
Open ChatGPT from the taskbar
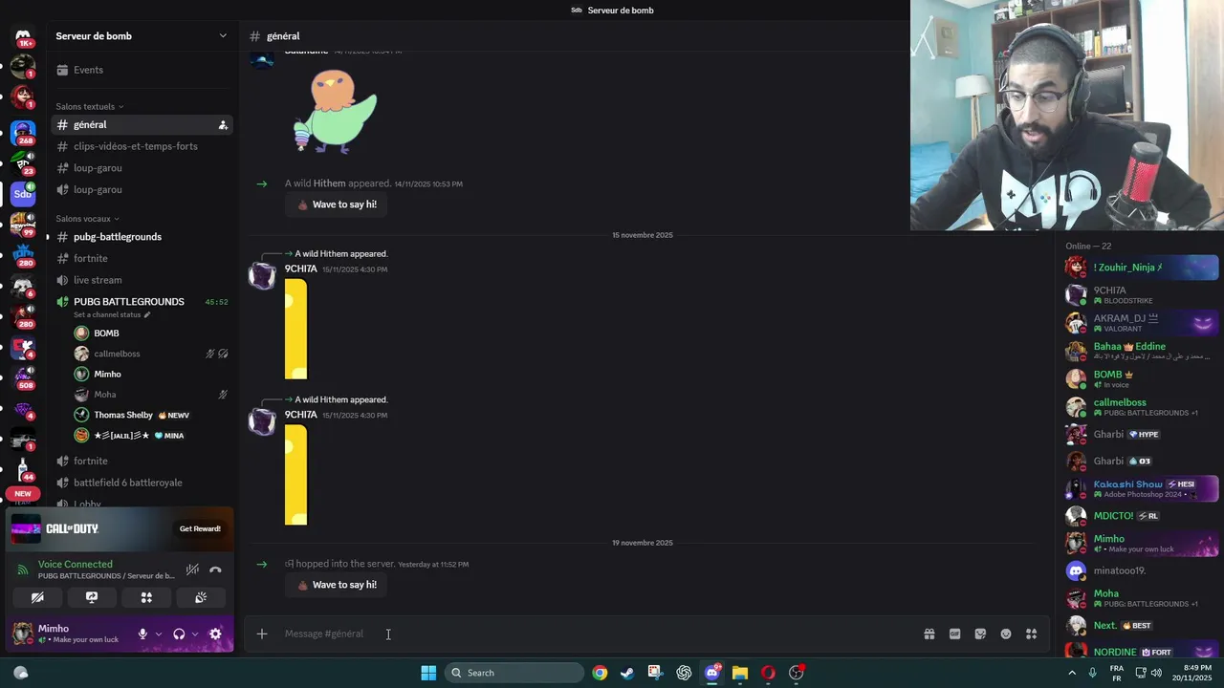(684, 673)
